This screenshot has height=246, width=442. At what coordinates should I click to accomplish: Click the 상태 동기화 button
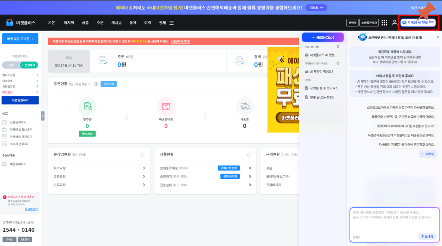(x=230, y=177)
